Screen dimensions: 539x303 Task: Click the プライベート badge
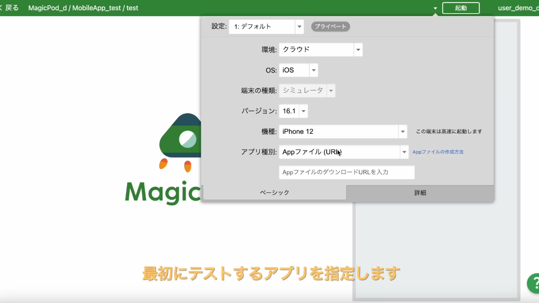coord(331,26)
